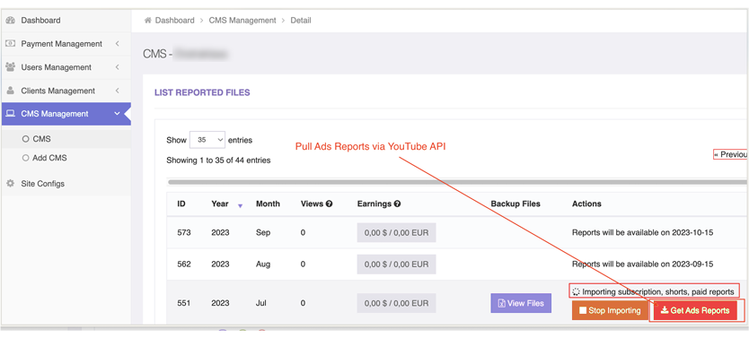
Task: Collapse the CMS Management chevron
Action: [118, 114]
